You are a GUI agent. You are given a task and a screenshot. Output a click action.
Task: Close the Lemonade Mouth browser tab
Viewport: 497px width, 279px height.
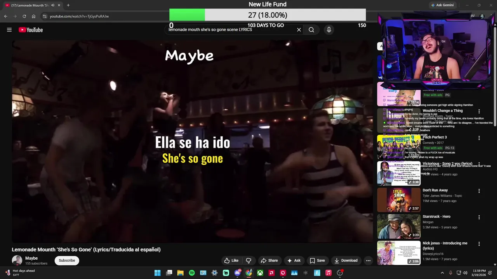(59, 5)
